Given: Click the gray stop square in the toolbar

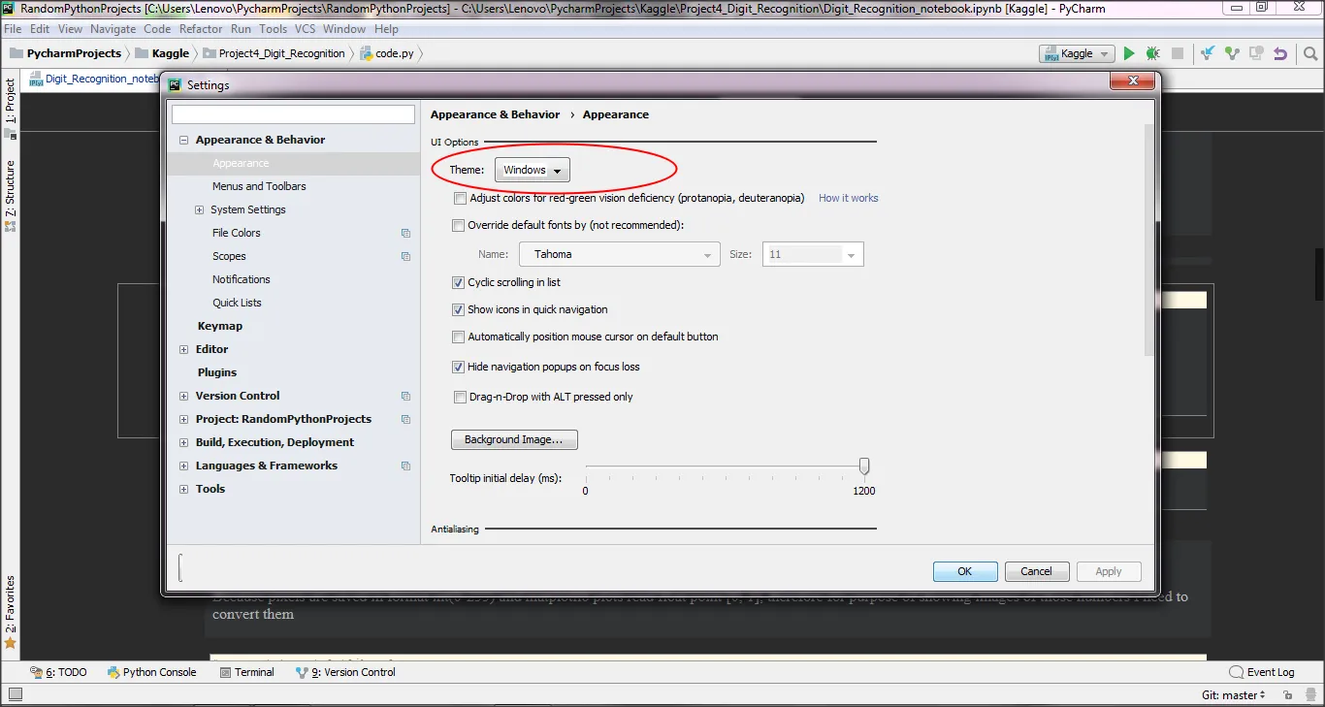Looking at the screenshot, I should (1178, 54).
